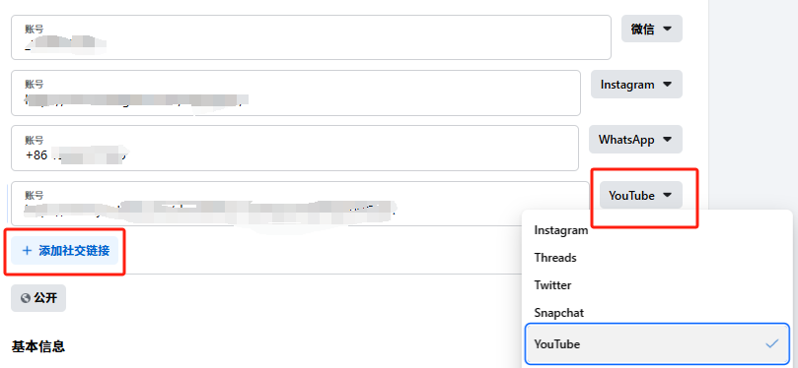
Task: Select the checked YouTube list option
Action: 657,344
